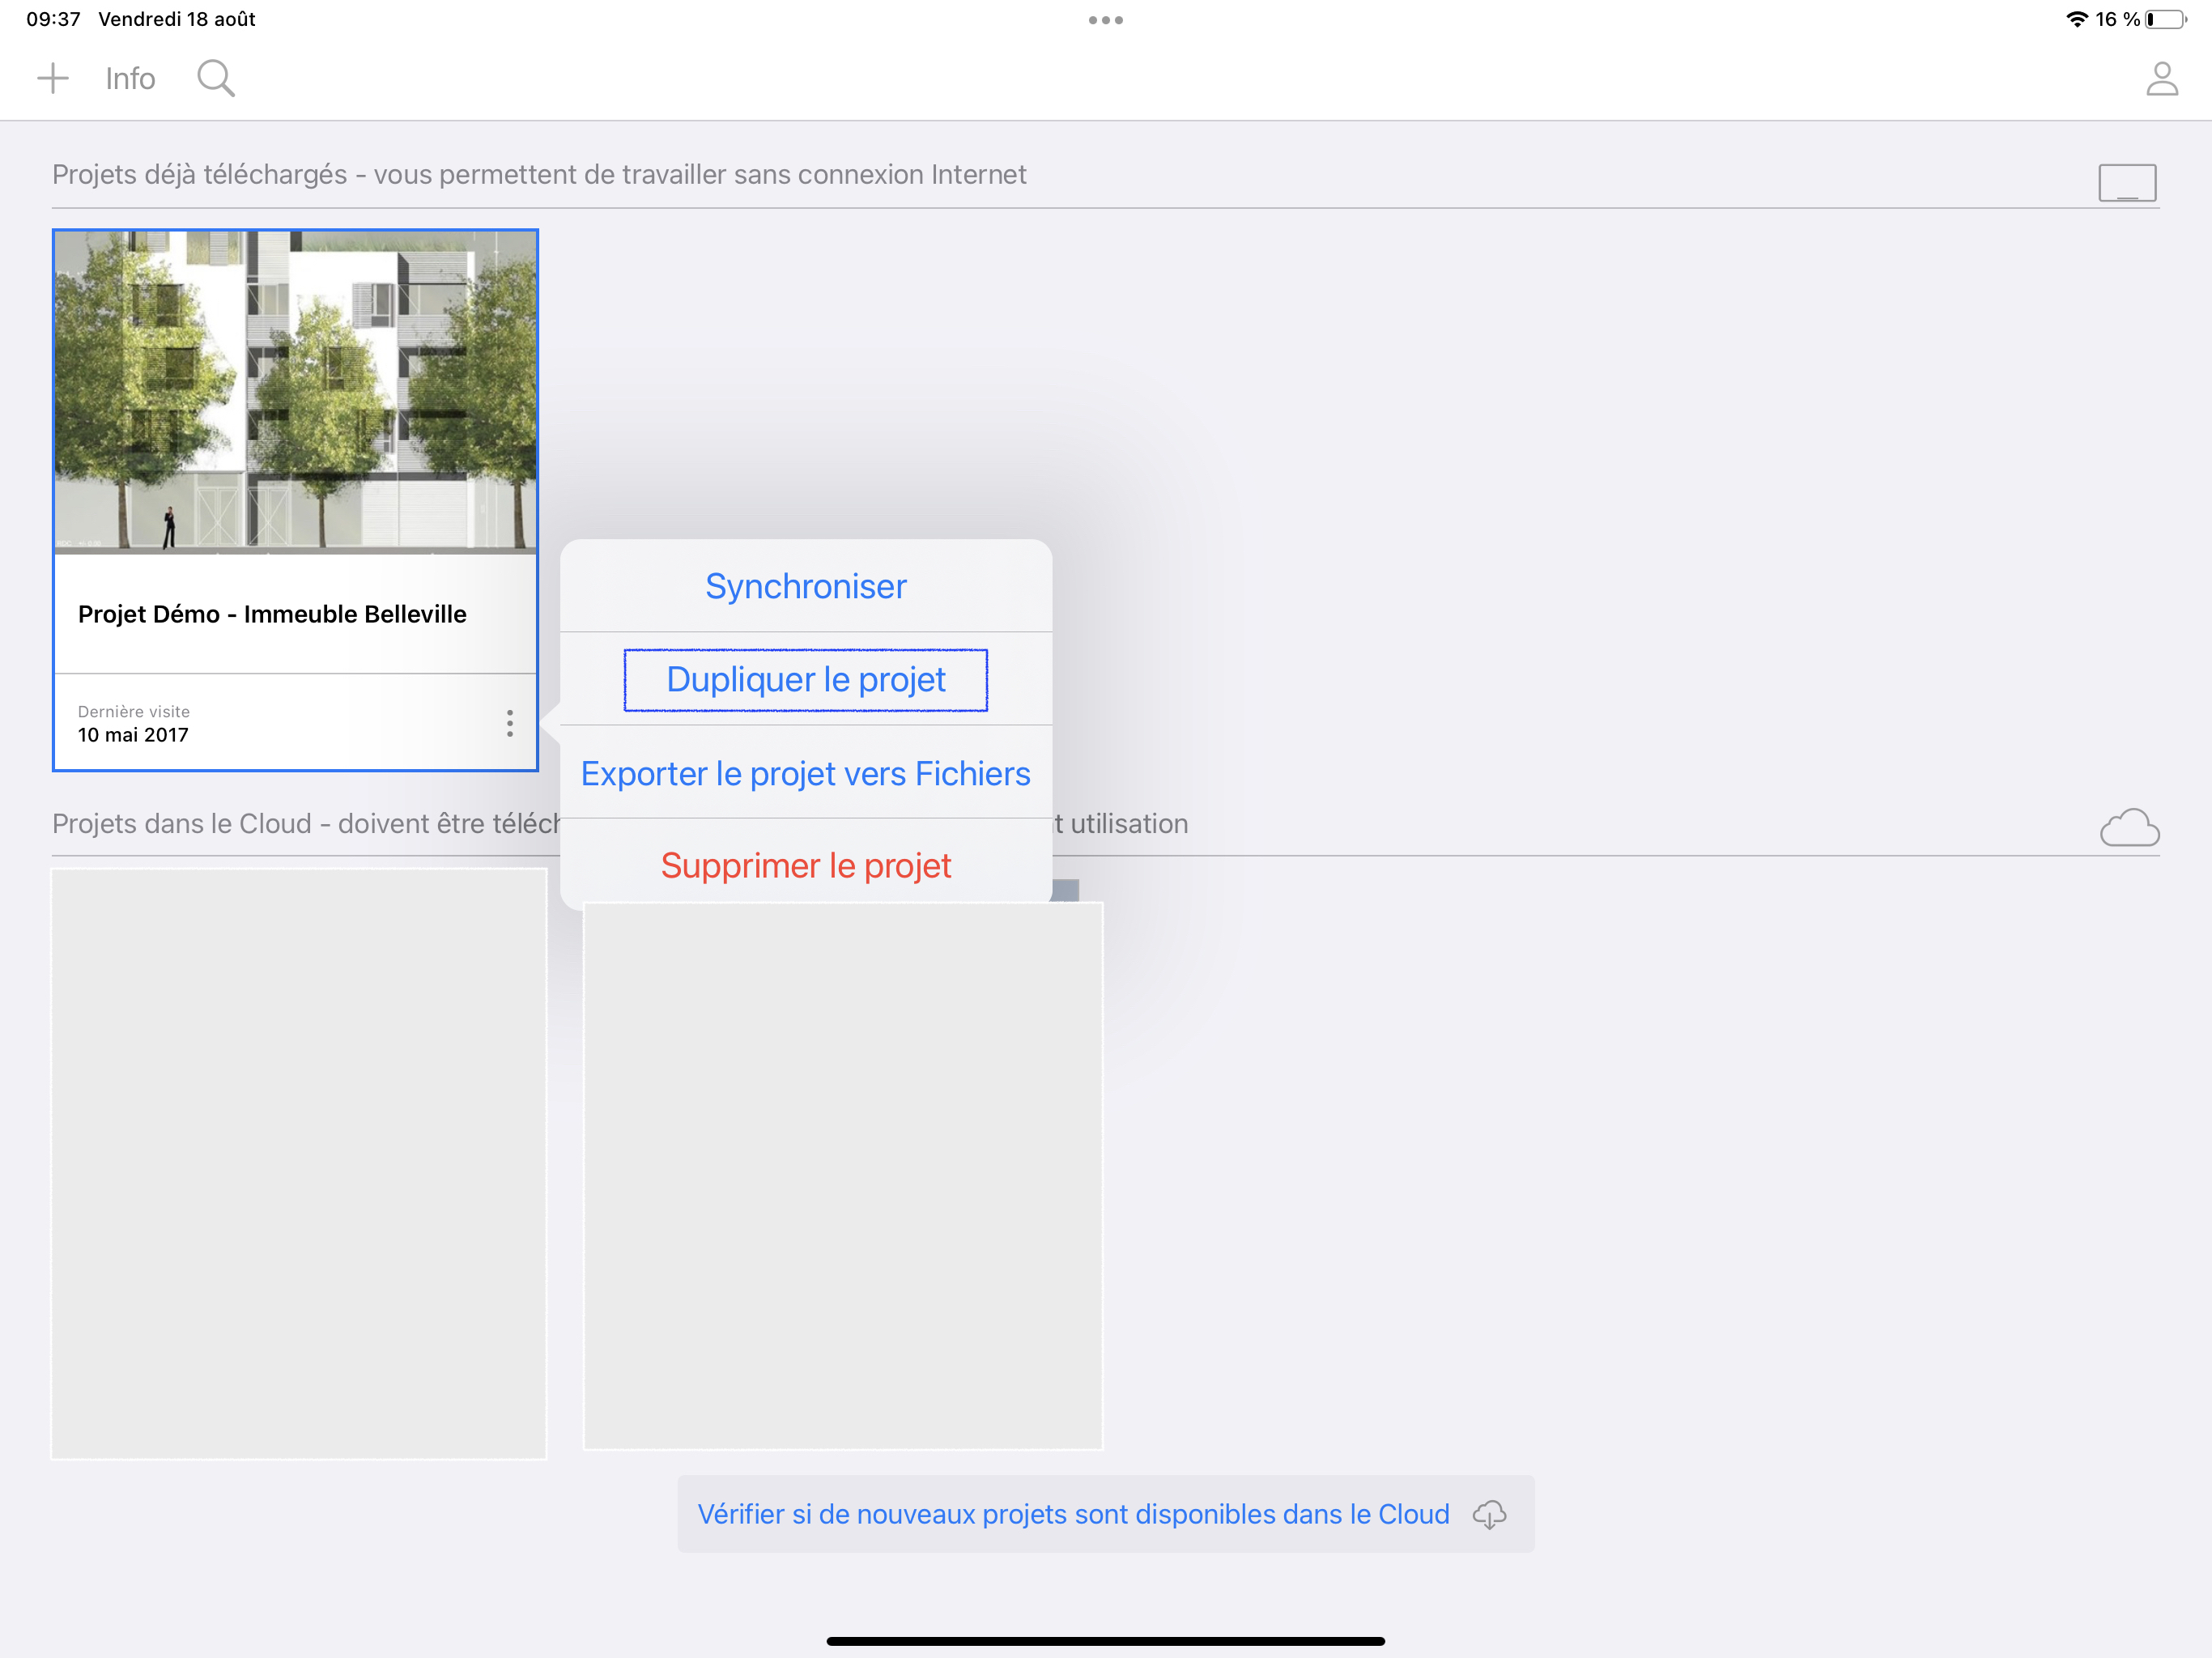Open the Info button in toolbar
The image size is (2212, 1658).
pyautogui.click(x=130, y=79)
